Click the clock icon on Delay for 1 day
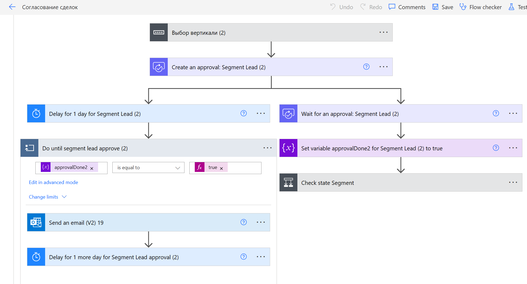Screen dimensions: 527x284 pyautogui.click(x=36, y=114)
